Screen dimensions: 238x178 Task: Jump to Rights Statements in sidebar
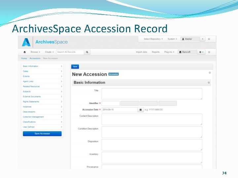[x=42, y=102]
